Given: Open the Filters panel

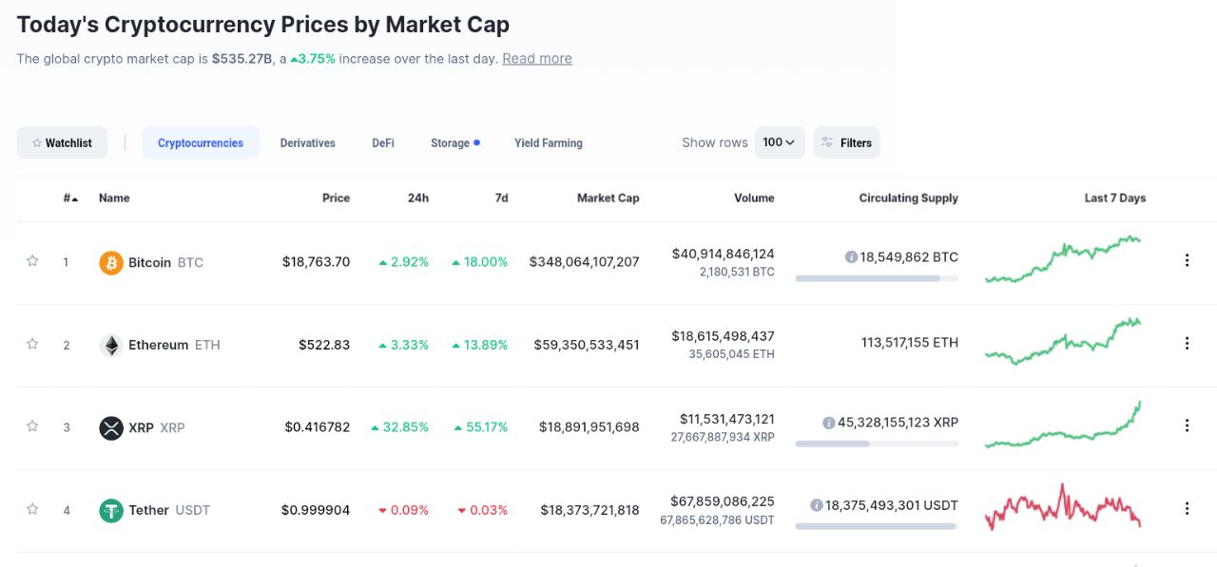Looking at the screenshot, I should click(x=846, y=142).
